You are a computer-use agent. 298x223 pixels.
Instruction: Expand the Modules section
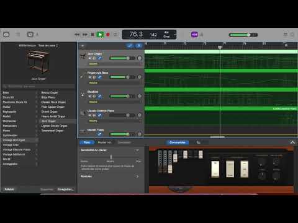(x=137, y=177)
